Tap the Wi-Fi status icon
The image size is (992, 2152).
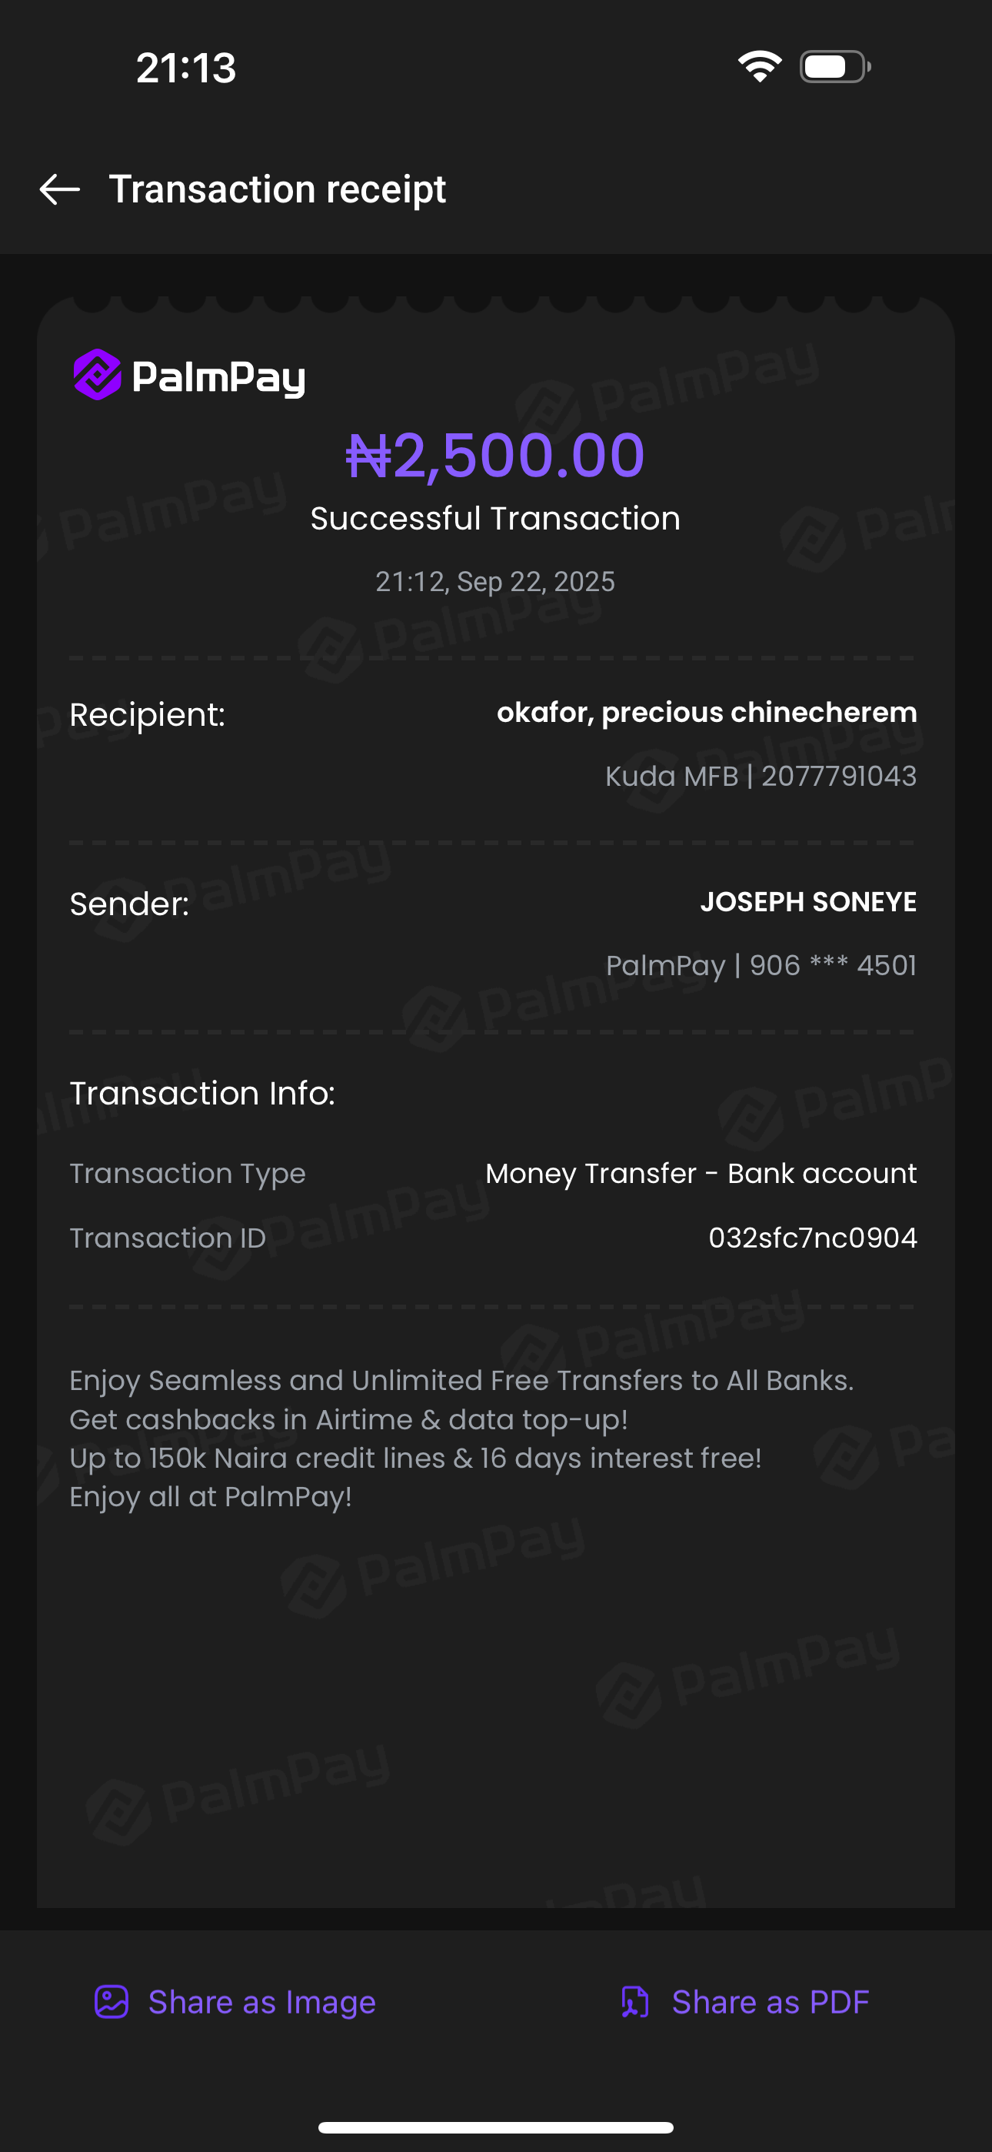tap(759, 67)
